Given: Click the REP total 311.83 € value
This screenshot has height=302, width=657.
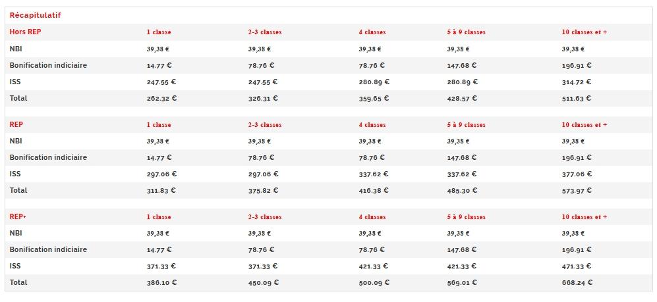Looking at the screenshot, I should (161, 190).
